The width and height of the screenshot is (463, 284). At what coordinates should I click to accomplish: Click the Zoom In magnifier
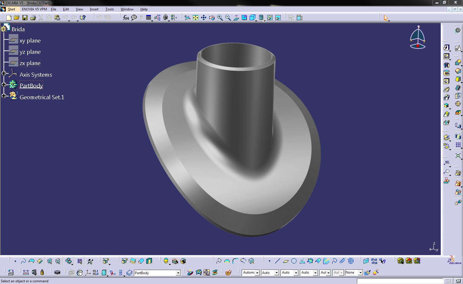pos(220,18)
